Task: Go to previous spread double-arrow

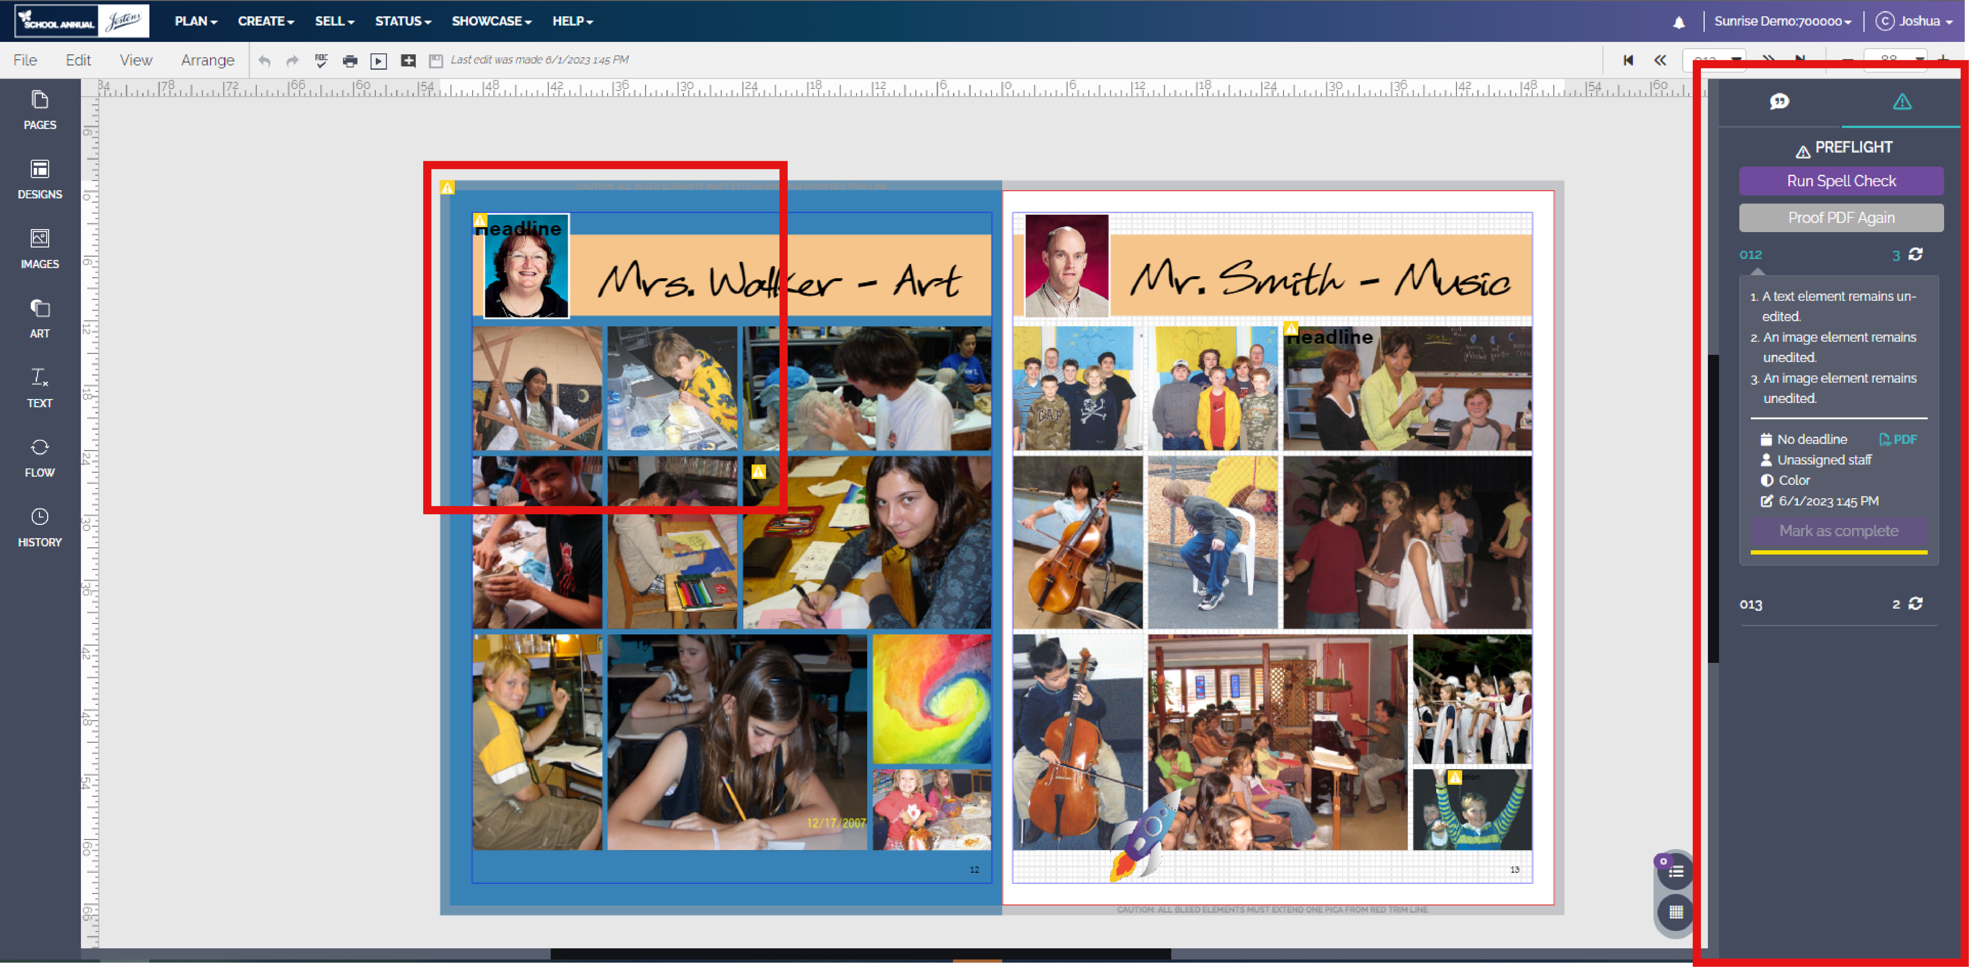Action: coord(1660,60)
